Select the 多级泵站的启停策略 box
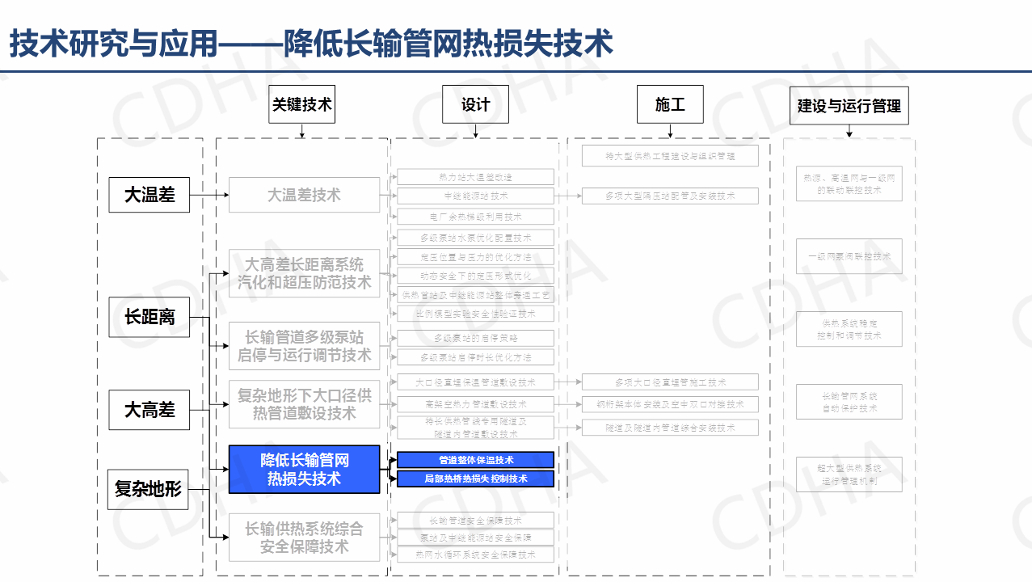The image size is (1032, 582). tap(475, 338)
